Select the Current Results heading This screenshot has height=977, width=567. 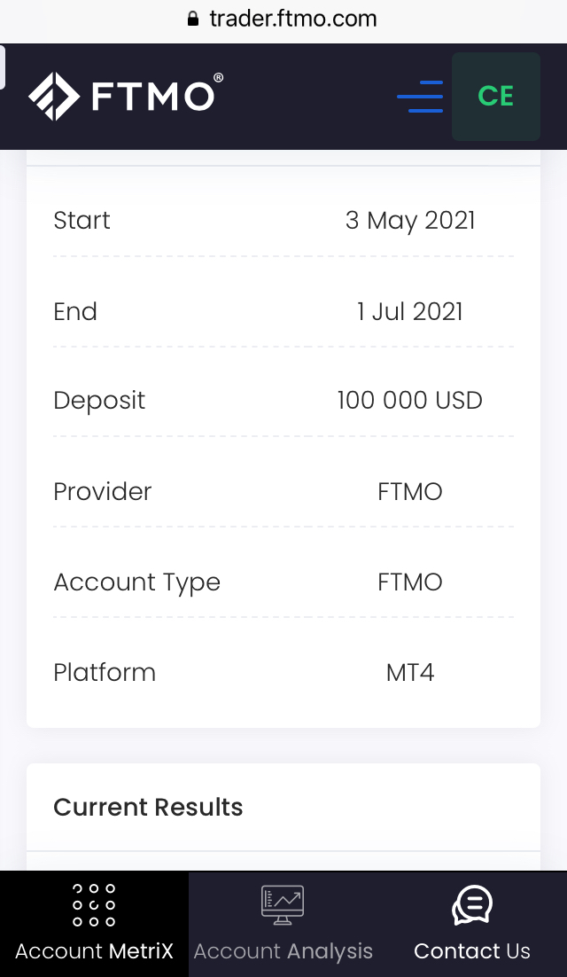148,807
